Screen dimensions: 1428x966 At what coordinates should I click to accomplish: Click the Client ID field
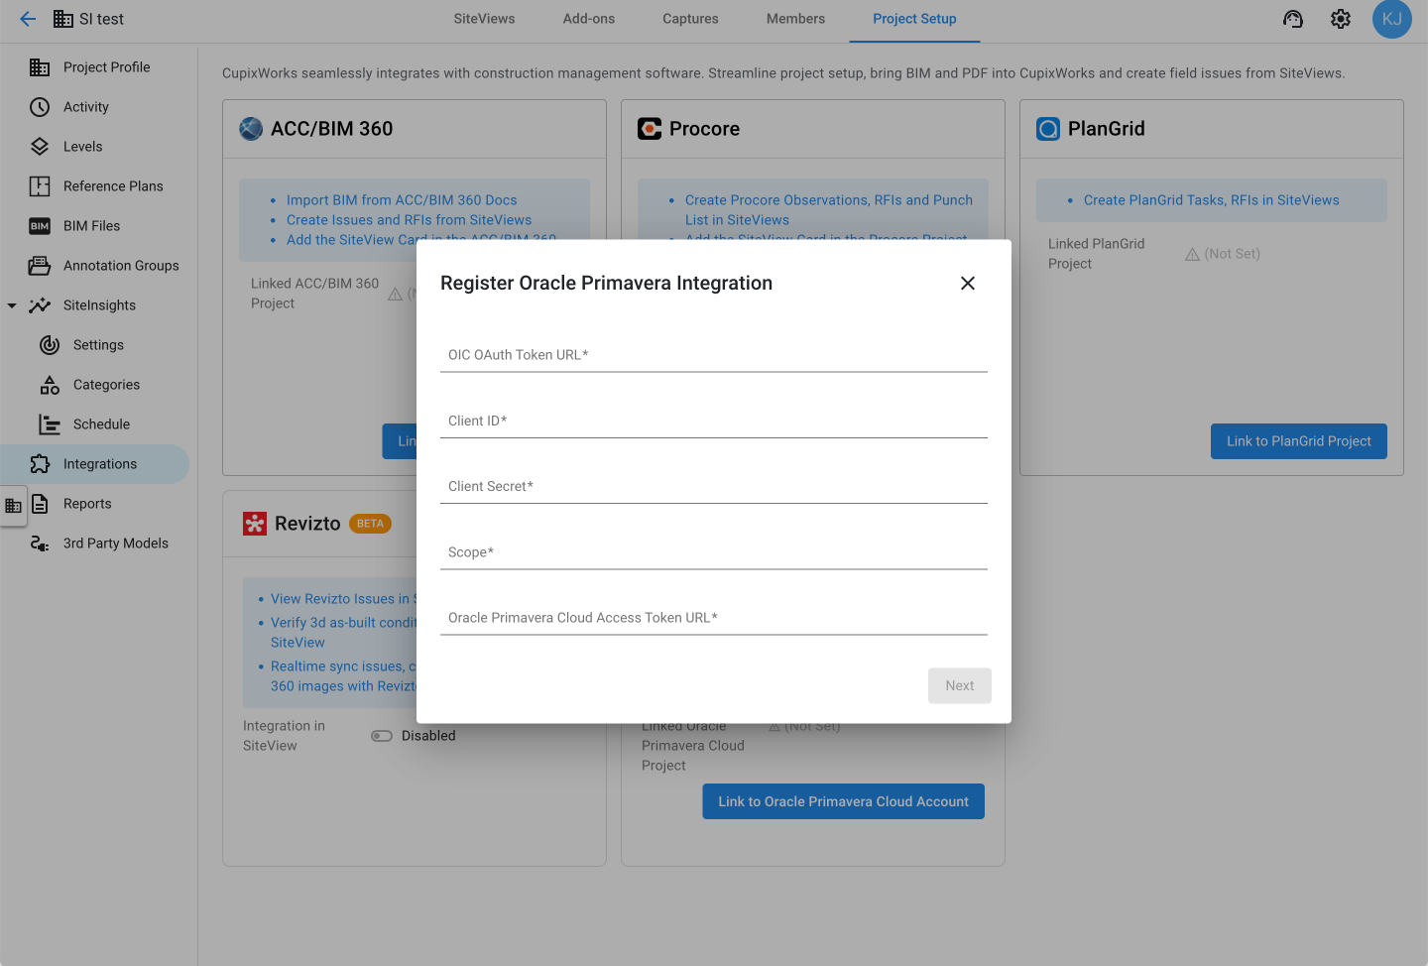714,421
